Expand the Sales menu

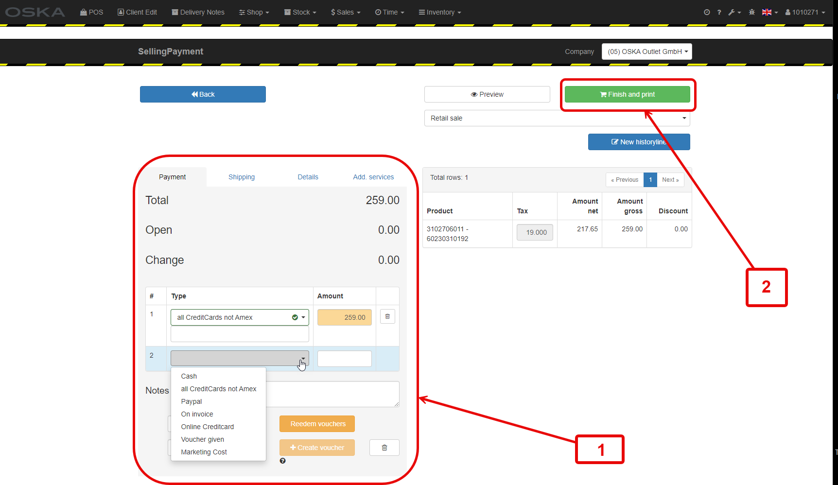[346, 12]
